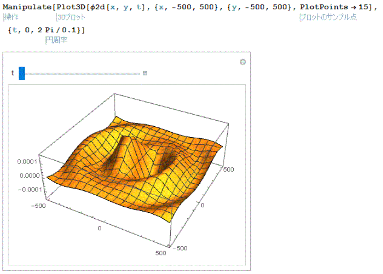Click the '円周率' annotation under Pi
The width and height of the screenshot is (383, 274).
(x=57, y=40)
